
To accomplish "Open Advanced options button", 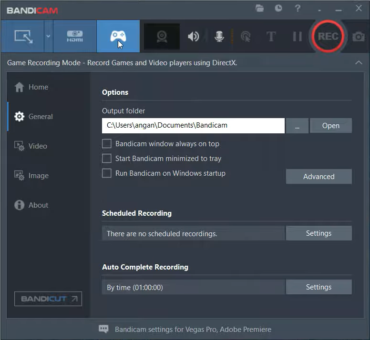I will [319, 177].
